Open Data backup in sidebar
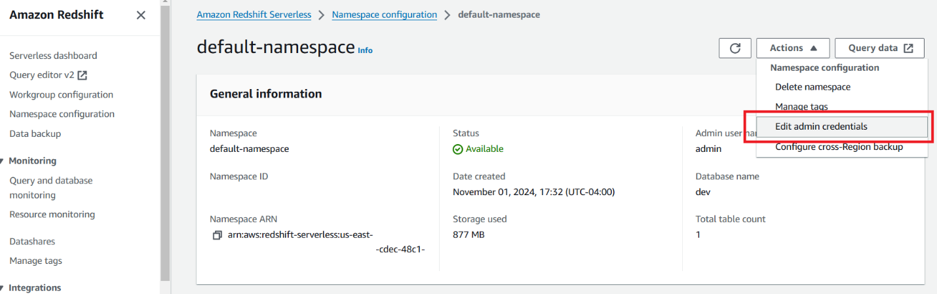The image size is (937, 294). [x=35, y=134]
